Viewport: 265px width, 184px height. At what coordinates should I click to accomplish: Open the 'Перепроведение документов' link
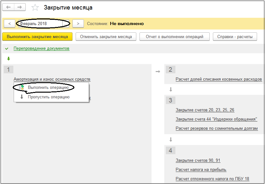(41, 49)
